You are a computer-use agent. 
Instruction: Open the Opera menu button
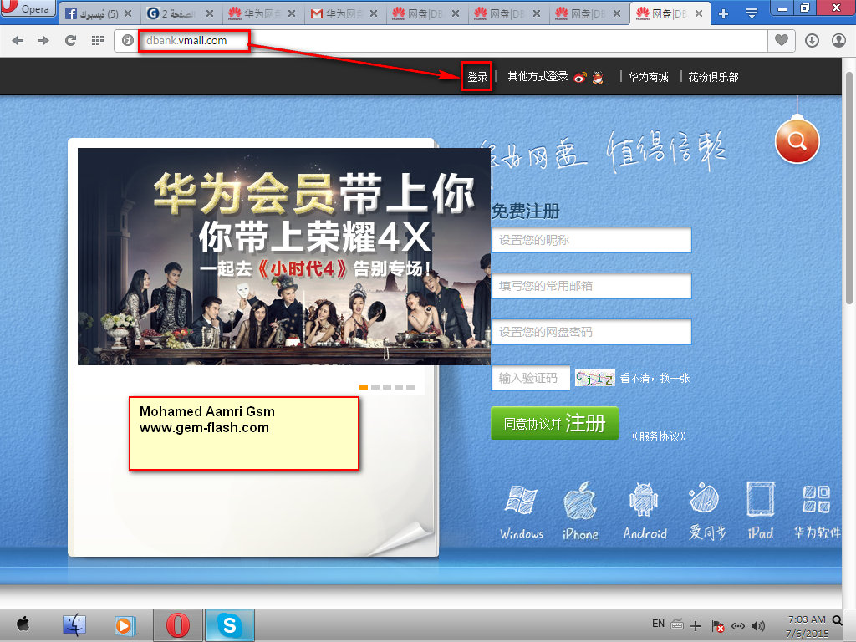[28, 8]
